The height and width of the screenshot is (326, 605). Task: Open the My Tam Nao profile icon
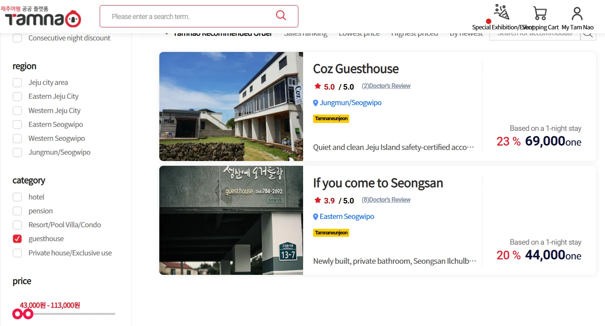[x=577, y=13]
